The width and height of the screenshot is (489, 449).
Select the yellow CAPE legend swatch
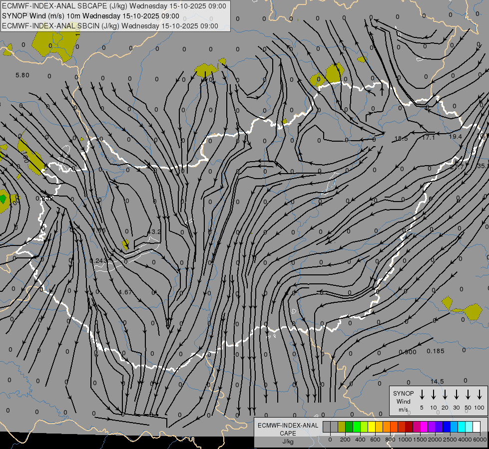click(x=372, y=427)
